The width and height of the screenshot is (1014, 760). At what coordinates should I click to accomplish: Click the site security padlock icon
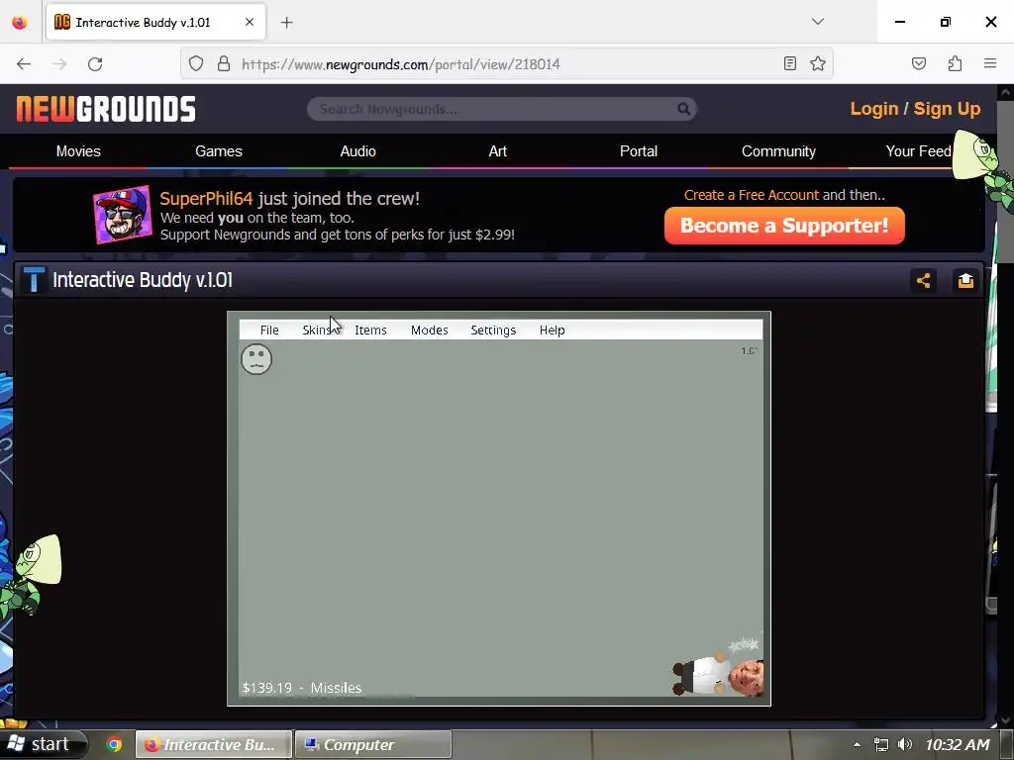[x=224, y=63]
